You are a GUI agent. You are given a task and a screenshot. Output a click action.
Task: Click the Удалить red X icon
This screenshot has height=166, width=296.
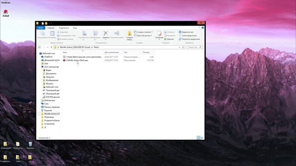click(106, 34)
